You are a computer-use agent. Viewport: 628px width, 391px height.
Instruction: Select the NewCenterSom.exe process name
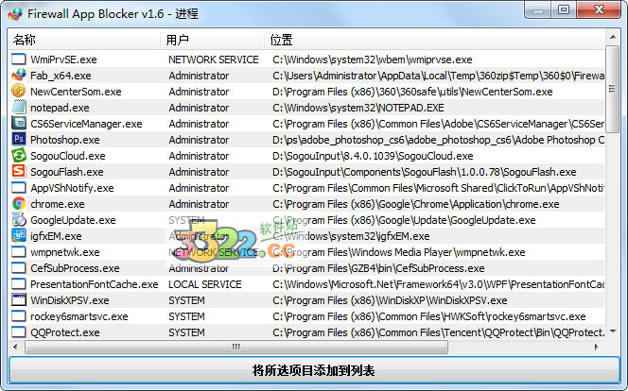point(76,92)
